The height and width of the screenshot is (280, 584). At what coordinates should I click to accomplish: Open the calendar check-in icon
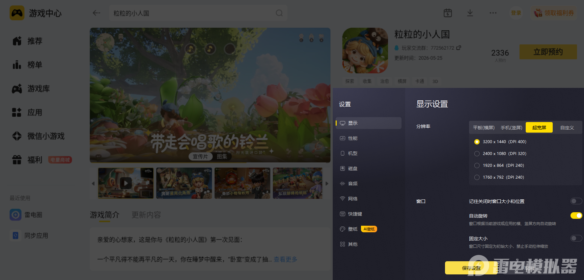448,13
